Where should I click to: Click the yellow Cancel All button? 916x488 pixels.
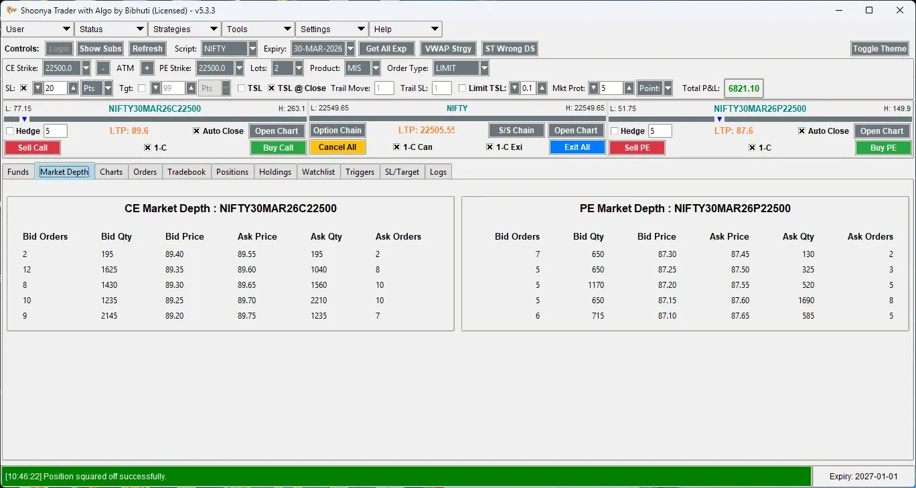337,147
